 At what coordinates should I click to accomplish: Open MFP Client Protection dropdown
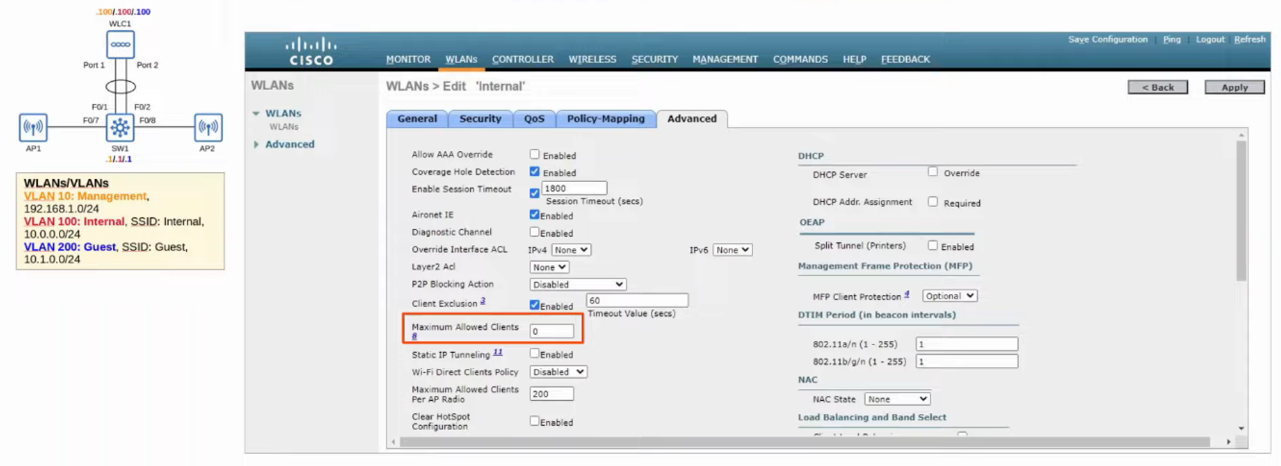tap(949, 296)
